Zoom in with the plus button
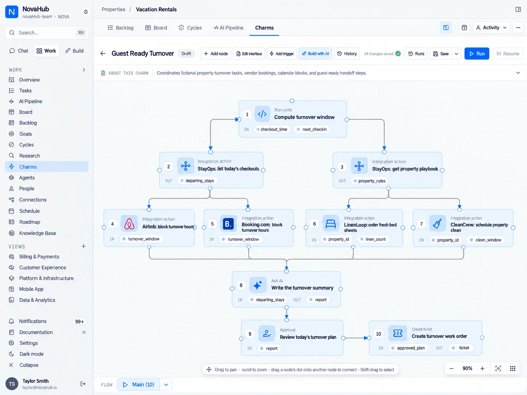 (x=482, y=368)
